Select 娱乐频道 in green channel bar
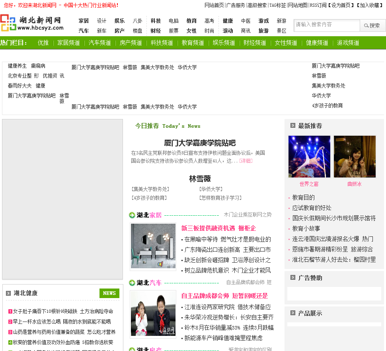The image size is (386, 351). coord(224,43)
